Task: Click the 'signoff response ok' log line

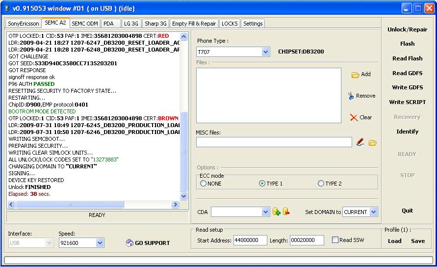Action: (x=31, y=77)
